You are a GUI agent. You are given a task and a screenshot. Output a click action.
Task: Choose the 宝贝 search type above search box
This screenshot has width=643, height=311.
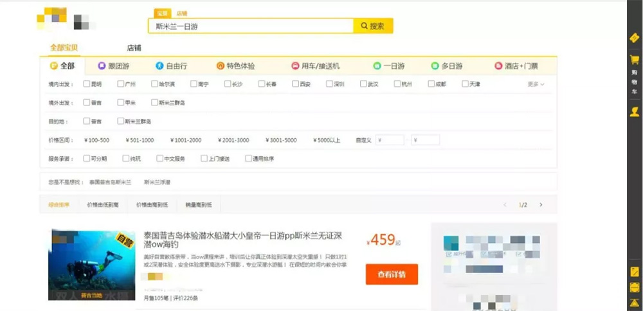click(x=163, y=13)
